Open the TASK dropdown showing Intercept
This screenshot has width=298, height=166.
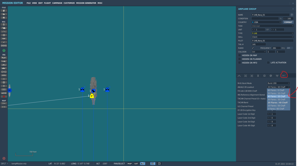tap(273, 26)
